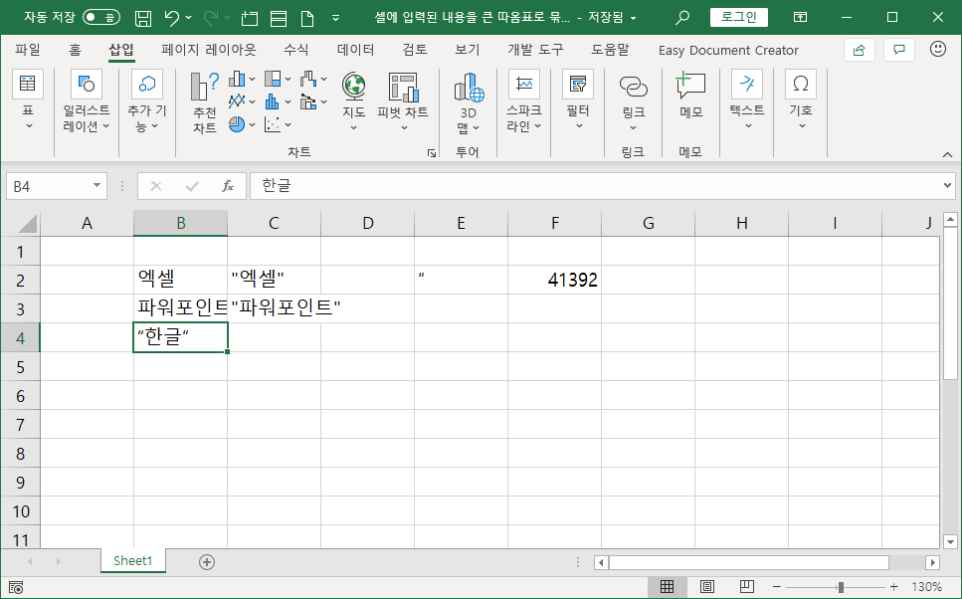This screenshot has width=962, height=599.
Task: Click the search magnifier in title bar
Action: point(681,18)
